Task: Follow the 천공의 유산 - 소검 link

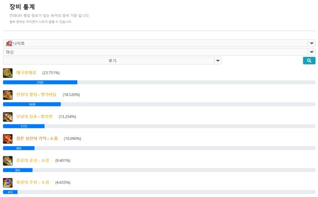Action: coord(32,160)
